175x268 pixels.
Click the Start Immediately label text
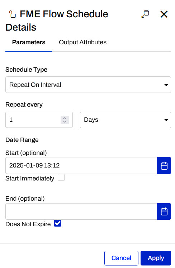tap(30, 178)
